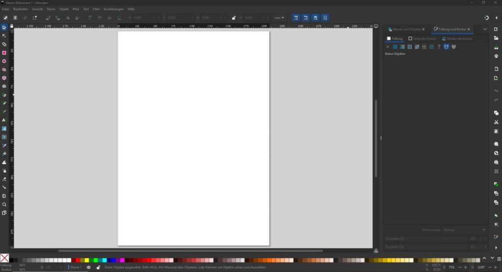
Task: Select the flat color paint button
Action: [395, 47]
